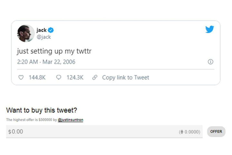Click the blue verified badge beside jack

pyautogui.click(x=51, y=30)
